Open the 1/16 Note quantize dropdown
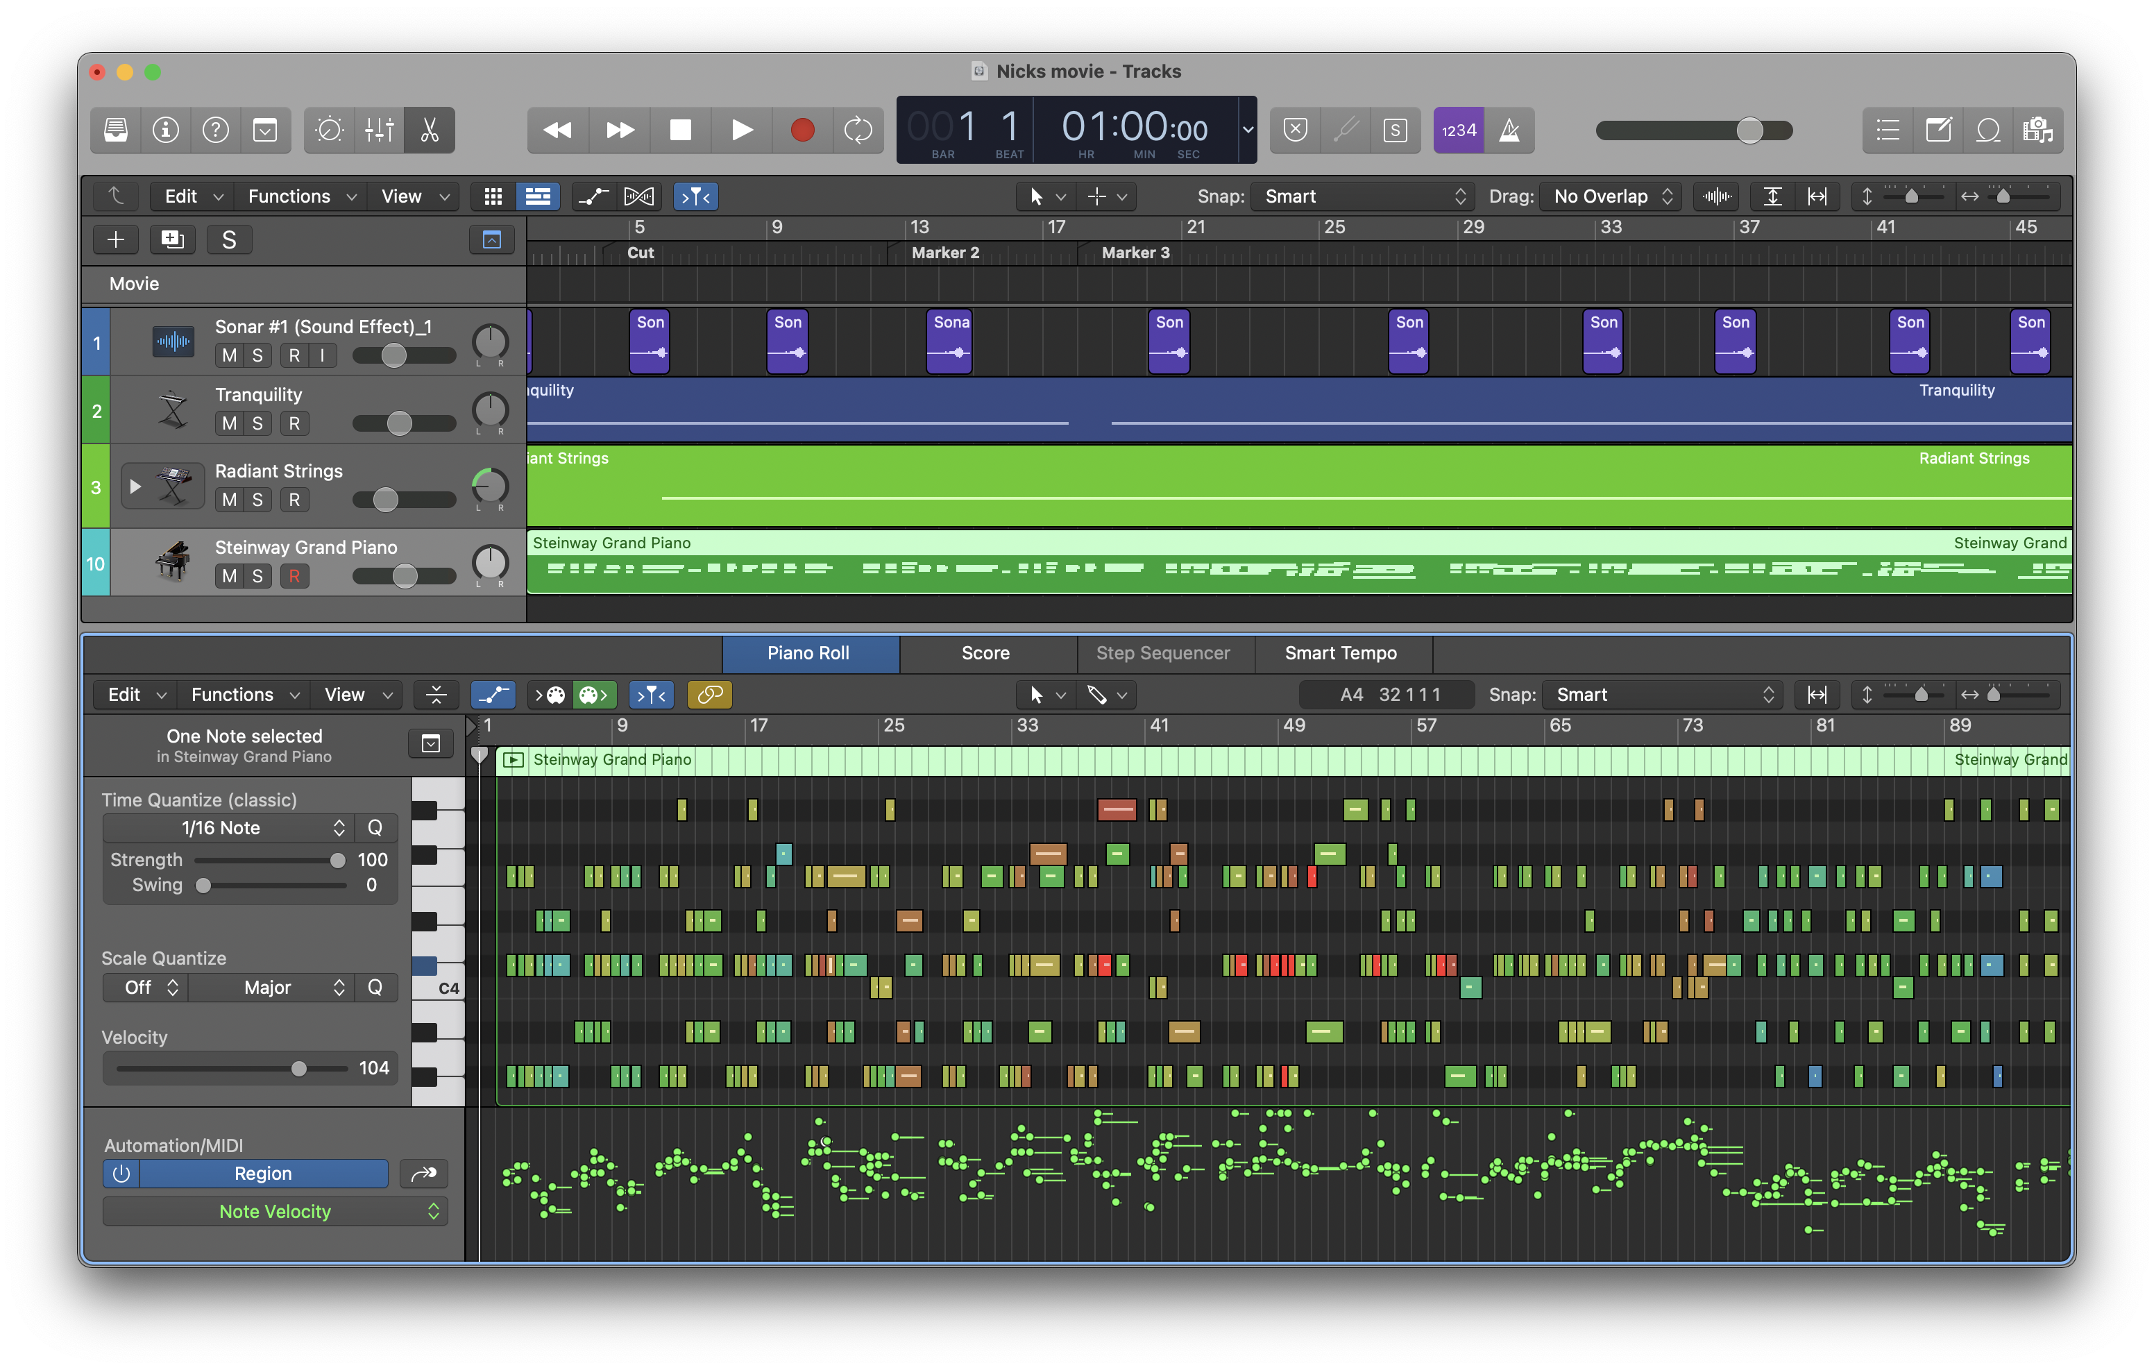 coord(229,829)
